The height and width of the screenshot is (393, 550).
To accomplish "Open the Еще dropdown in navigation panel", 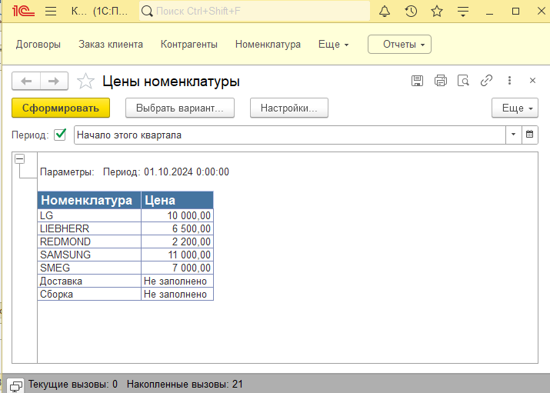I will coord(333,45).
